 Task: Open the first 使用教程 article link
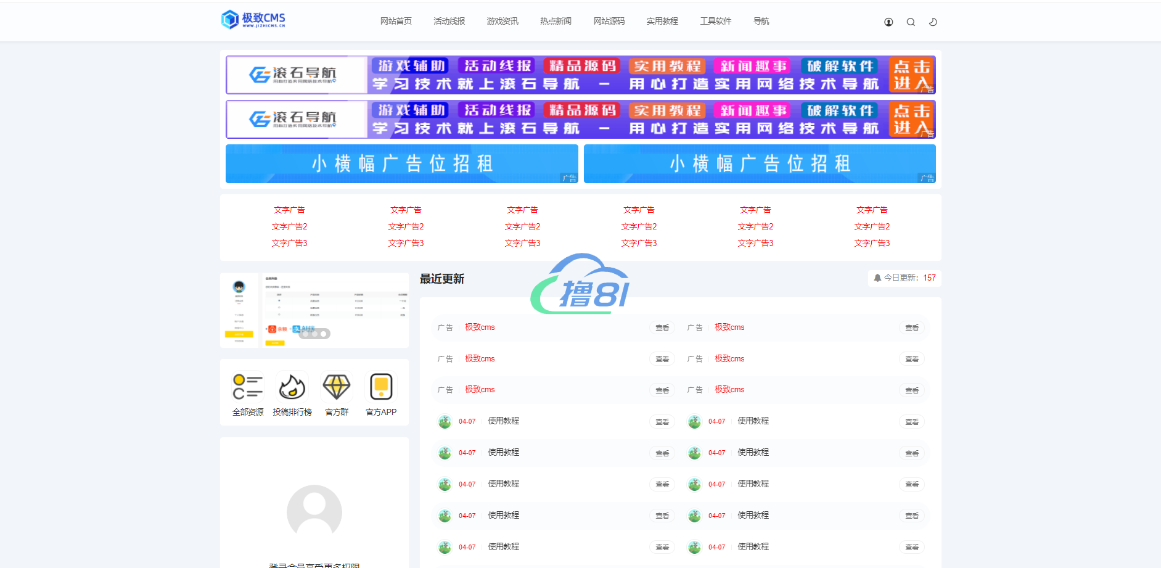click(x=503, y=421)
